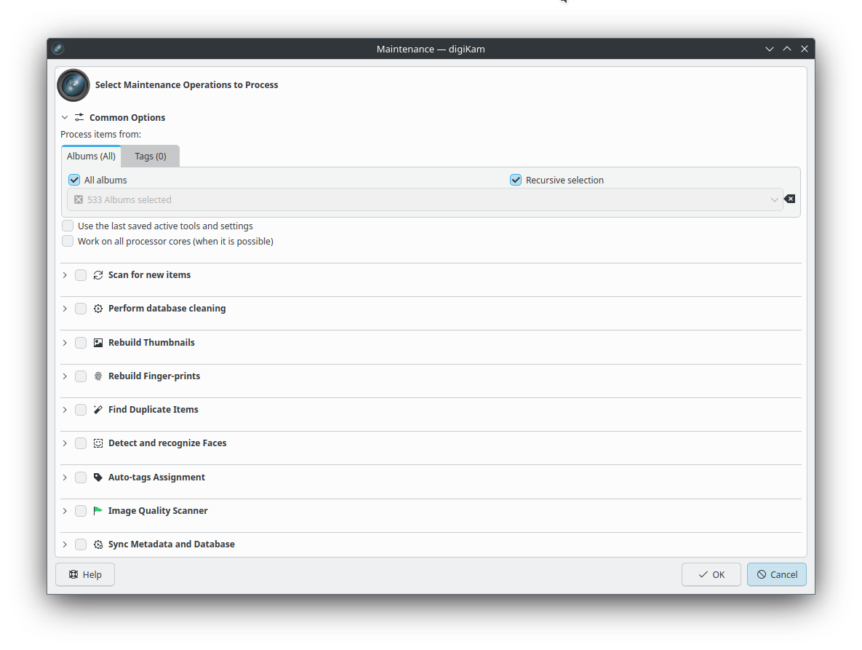The width and height of the screenshot is (862, 650).
Task: Enable Work on all processor cores
Action: click(68, 242)
